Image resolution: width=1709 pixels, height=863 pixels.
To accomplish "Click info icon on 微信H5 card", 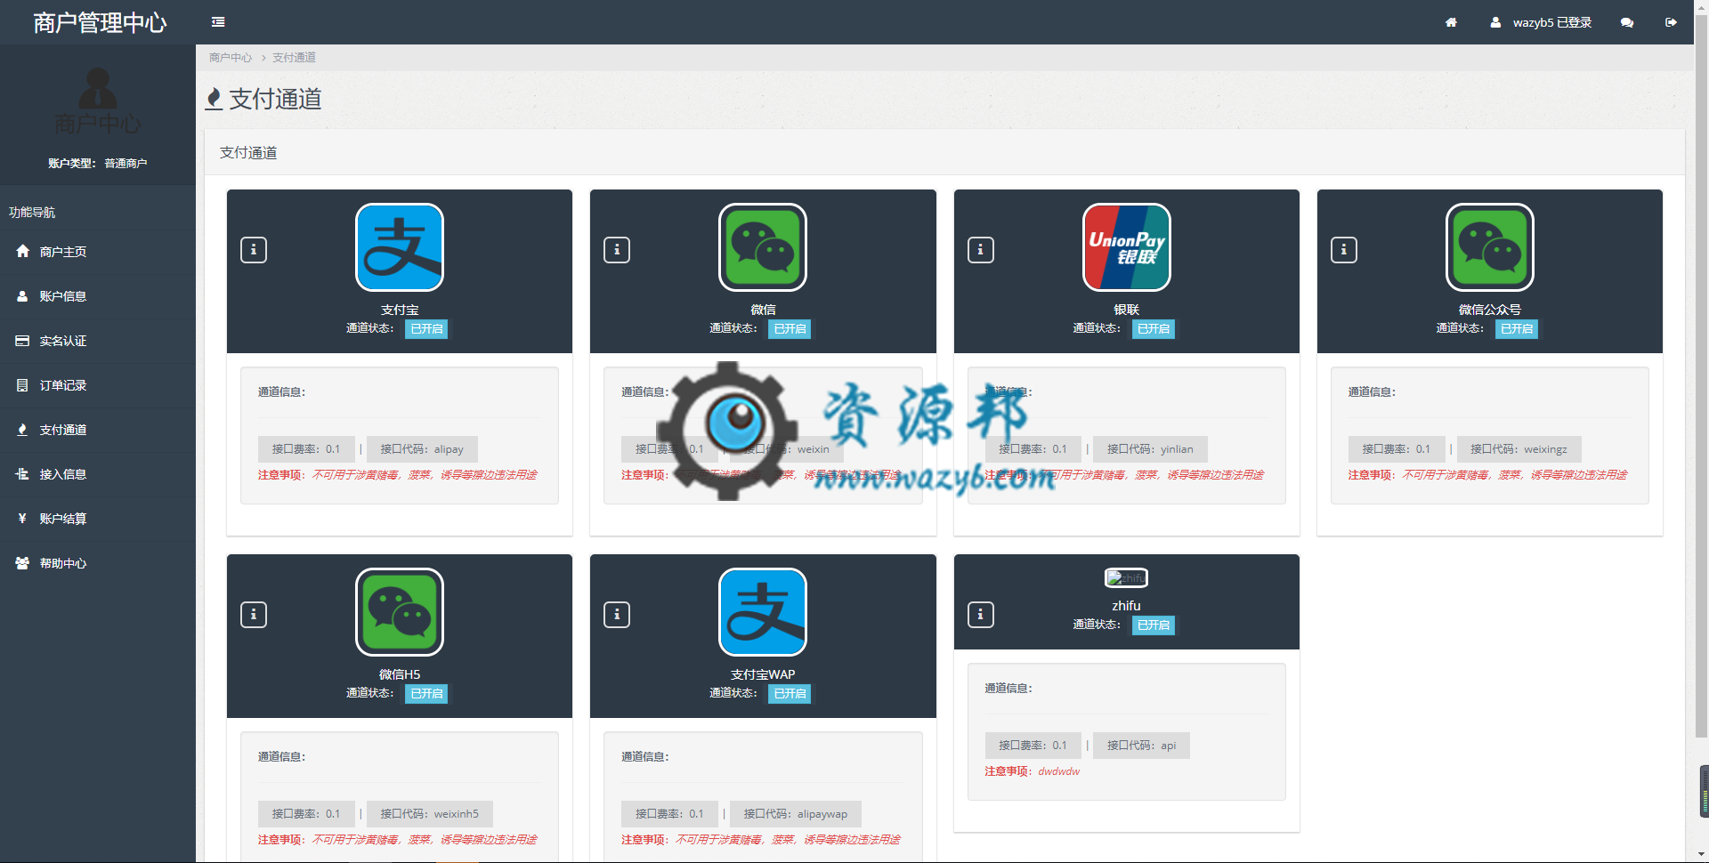I will [254, 615].
